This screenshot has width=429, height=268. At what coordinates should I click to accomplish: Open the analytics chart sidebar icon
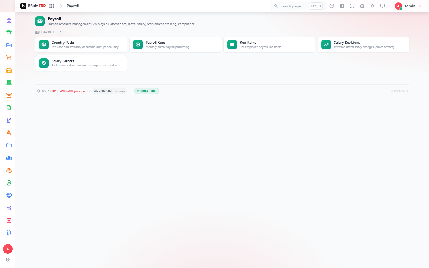coord(9,208)
